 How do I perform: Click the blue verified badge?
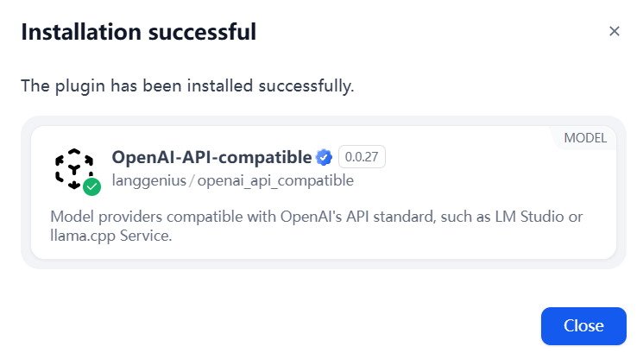coord(324,157)
